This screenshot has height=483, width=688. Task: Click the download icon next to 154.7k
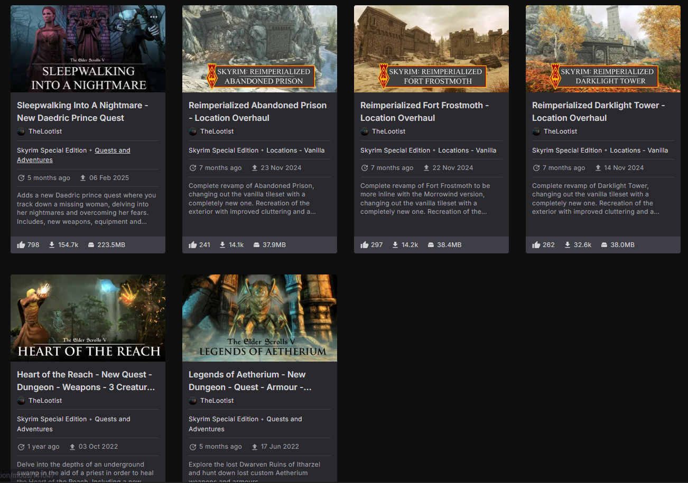pos(52,245)
